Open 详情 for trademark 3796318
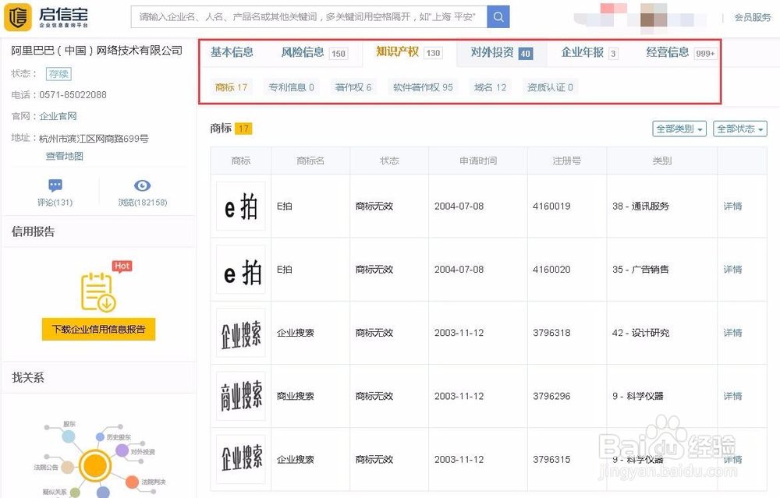Viewport: 780px width, 498px height. click(x=732, y=333)
